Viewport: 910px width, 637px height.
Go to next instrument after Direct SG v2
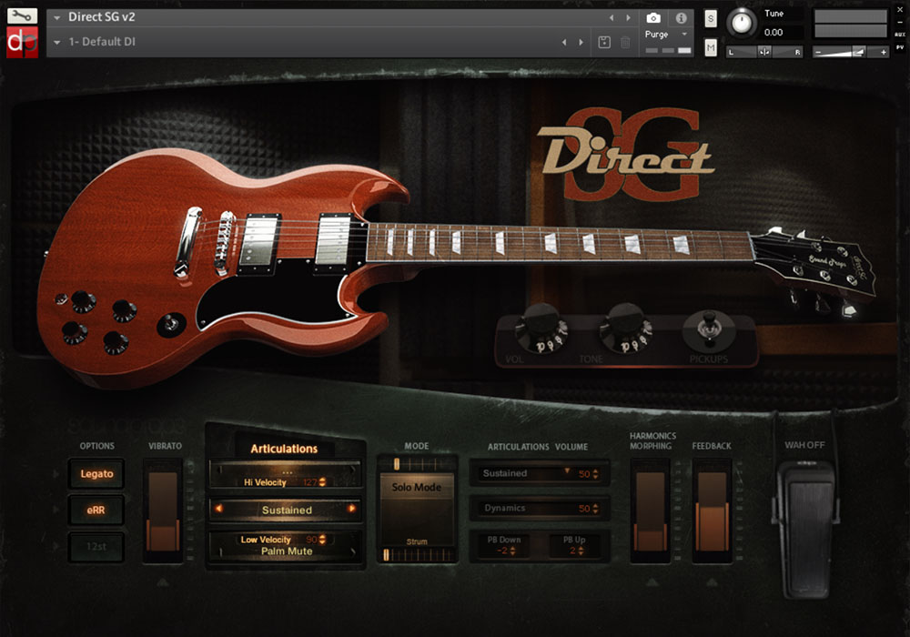click(628, 18)
